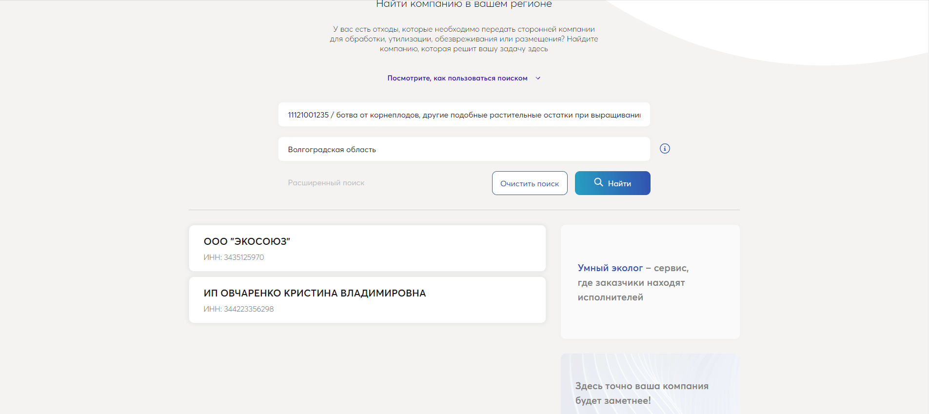Click the Волгоградская область region field
Viewport: 929px width, 414px height.
464,149
